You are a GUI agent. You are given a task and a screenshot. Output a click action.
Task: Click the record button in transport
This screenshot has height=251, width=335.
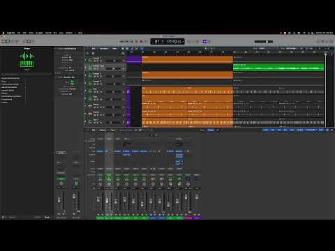(141, 41)
